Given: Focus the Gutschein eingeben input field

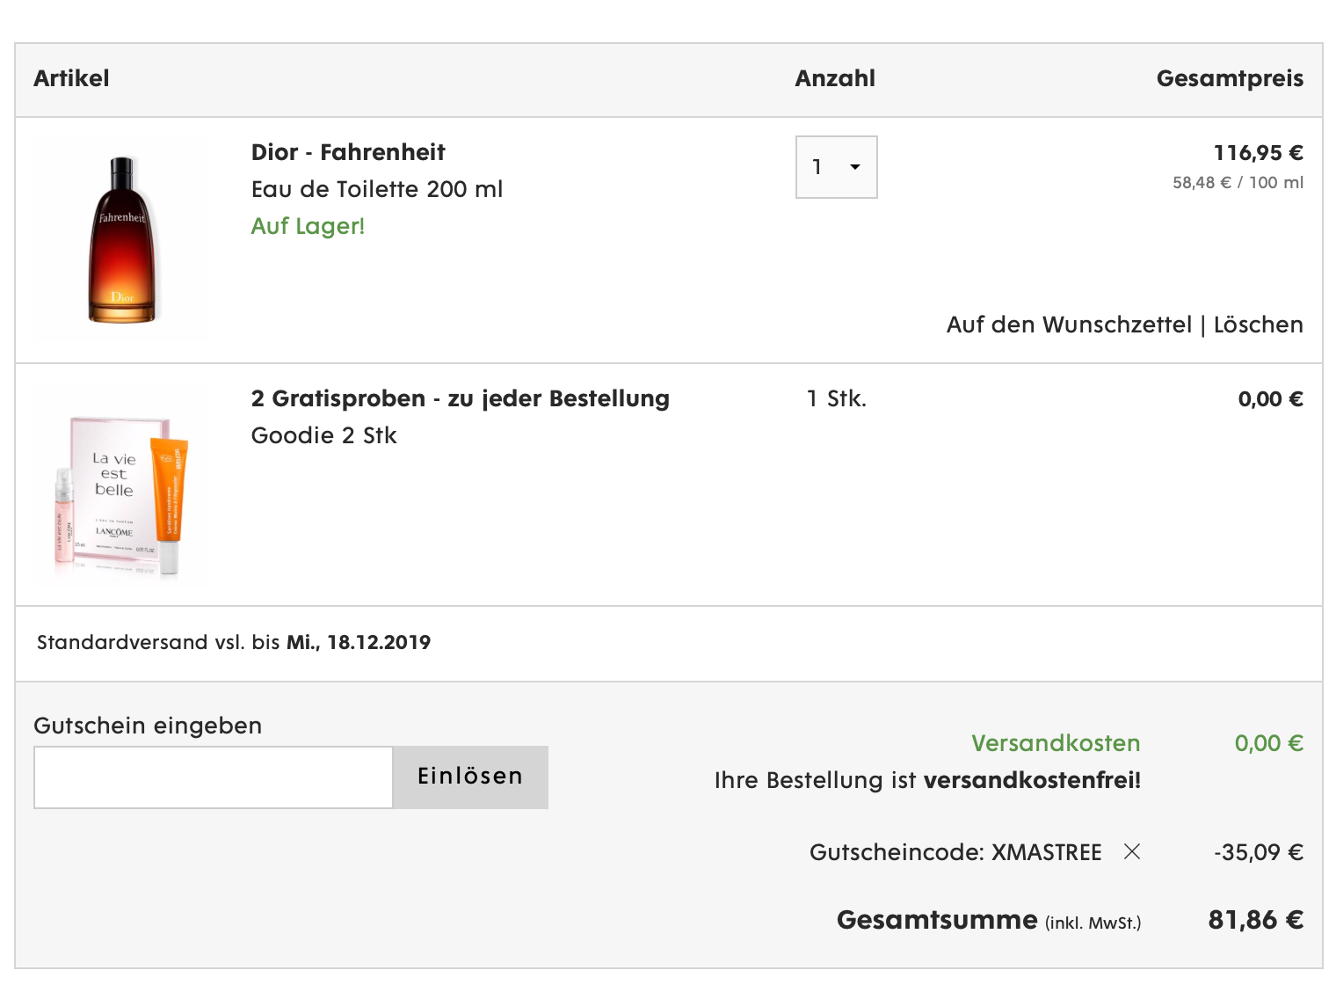Looking at the screenshot, I should point(214,777).
